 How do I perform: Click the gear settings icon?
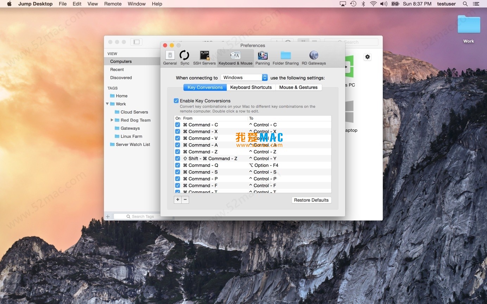pyautogui.click(x=367, y=57)
